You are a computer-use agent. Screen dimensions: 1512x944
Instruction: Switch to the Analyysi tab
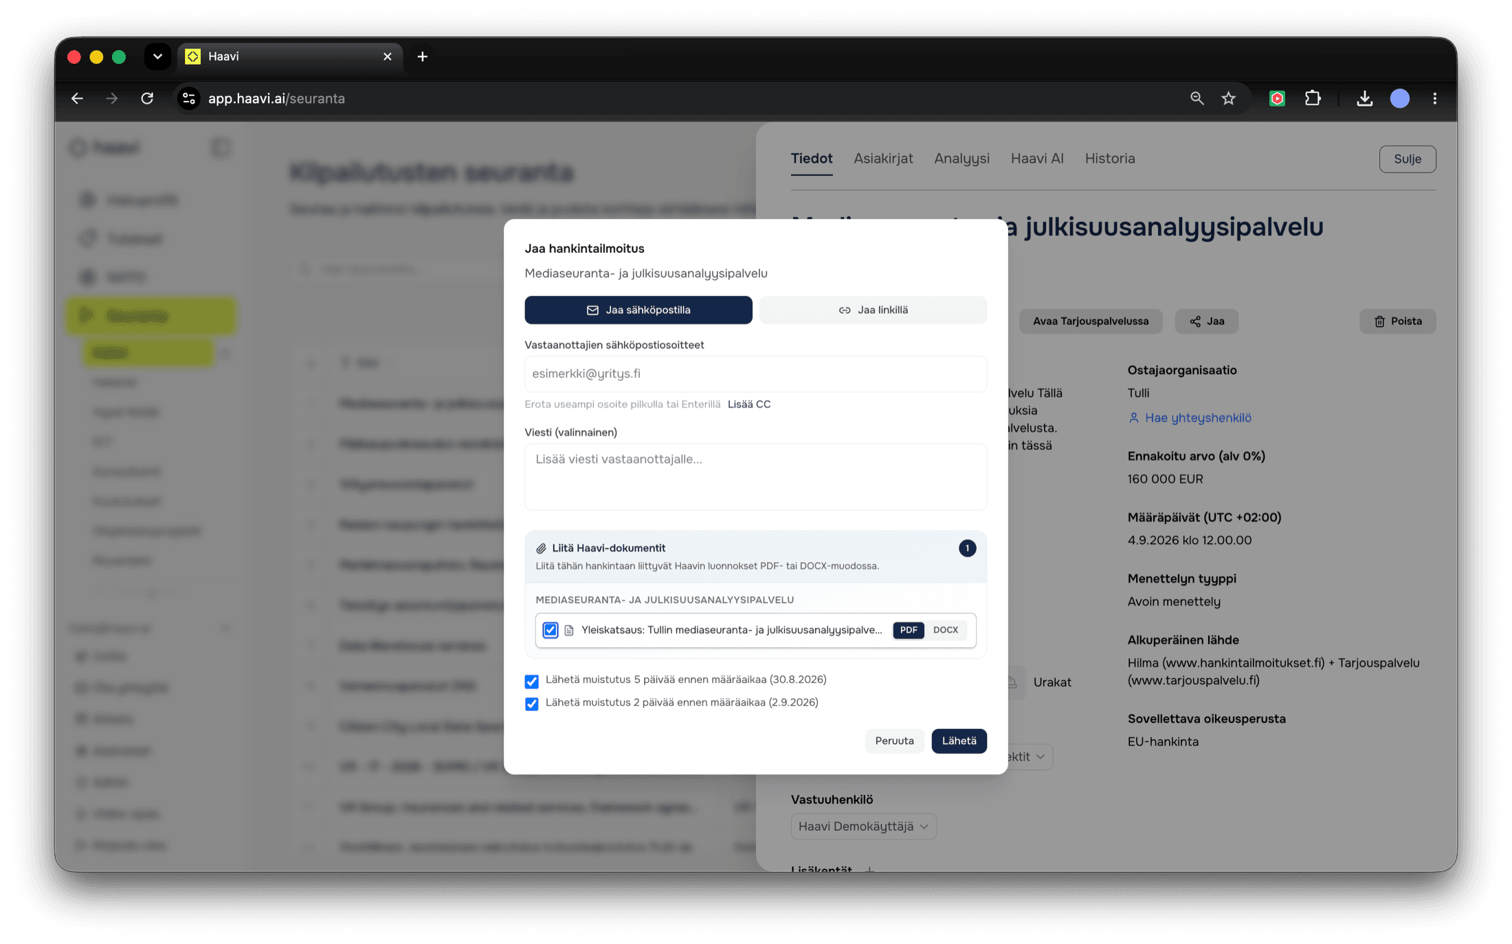(961, 159)
